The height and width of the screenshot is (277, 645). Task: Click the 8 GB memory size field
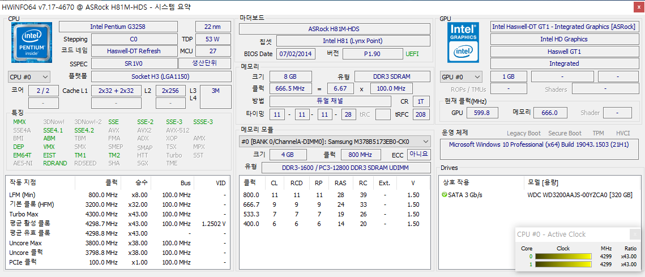tap(291, 76)
